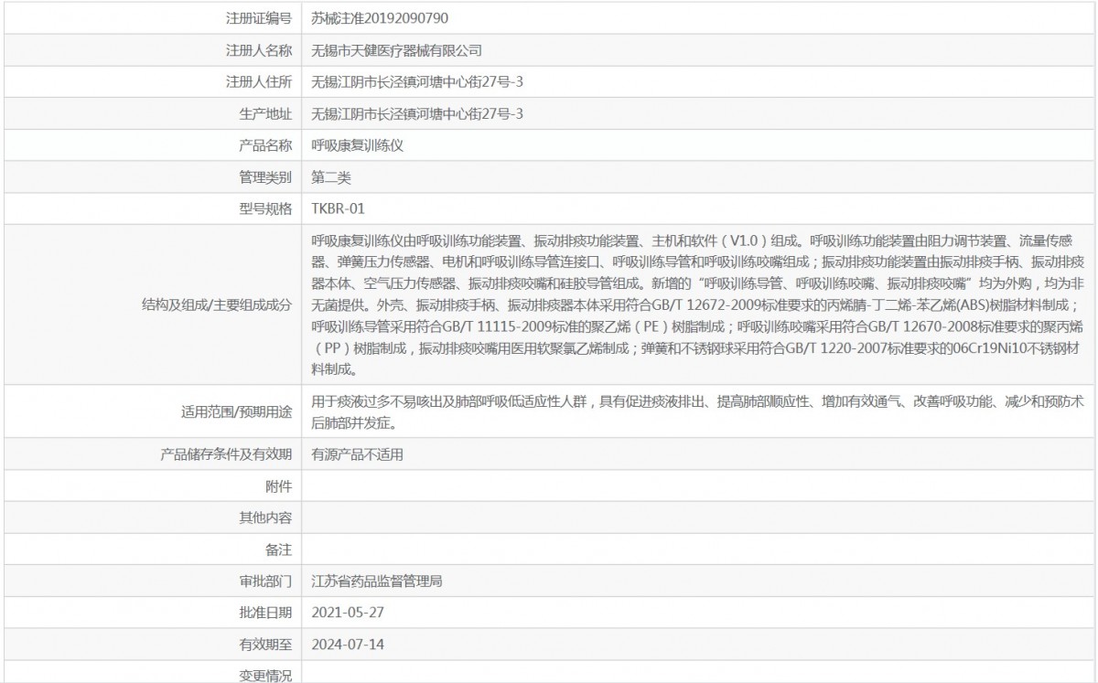Select the registration number '苏械注准20192090790'
This screenshot has height=683, width=1098.
coord(380,18)
